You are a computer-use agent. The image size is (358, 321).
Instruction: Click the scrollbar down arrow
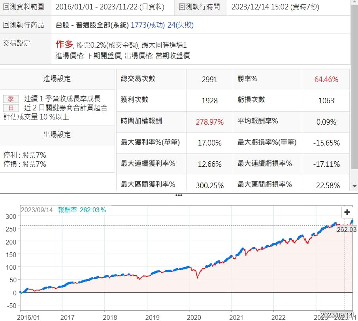coord(354,186)
